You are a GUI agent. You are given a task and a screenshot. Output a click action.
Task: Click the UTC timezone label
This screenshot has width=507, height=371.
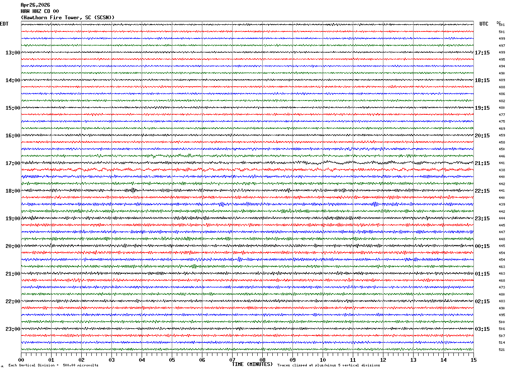point(484,24)
